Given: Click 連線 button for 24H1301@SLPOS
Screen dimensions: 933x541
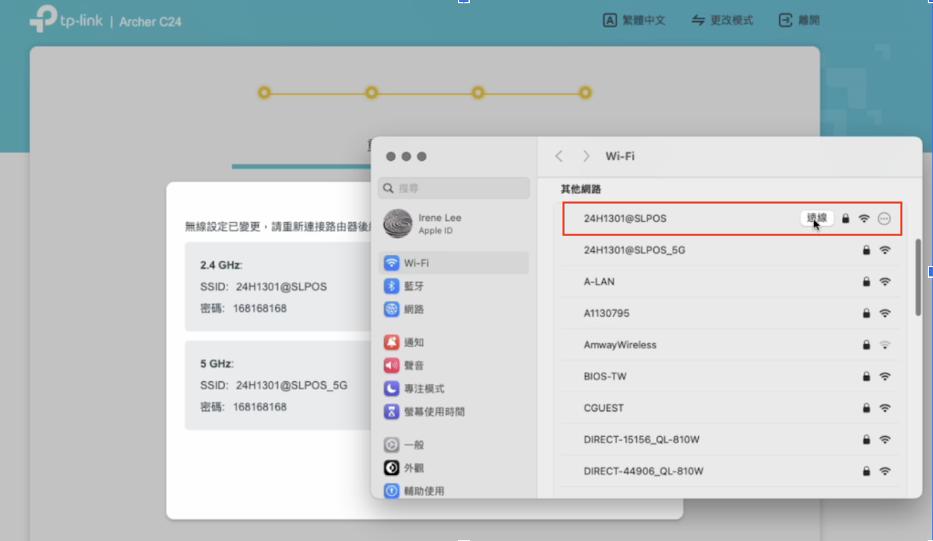Looking at the screenshot, I should click(817, 218).
